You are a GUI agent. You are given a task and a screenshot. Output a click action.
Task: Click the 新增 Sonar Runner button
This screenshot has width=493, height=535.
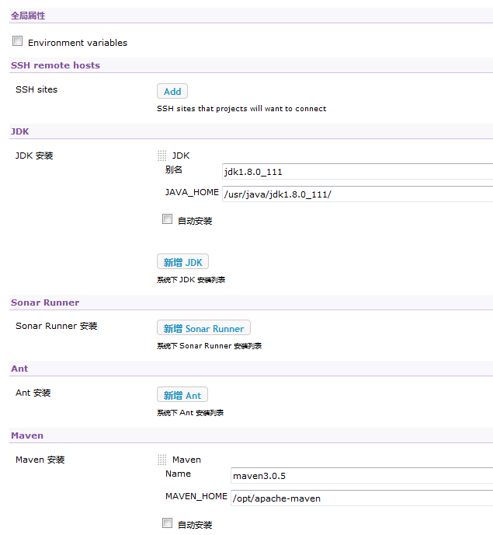(x=203, y=328)
